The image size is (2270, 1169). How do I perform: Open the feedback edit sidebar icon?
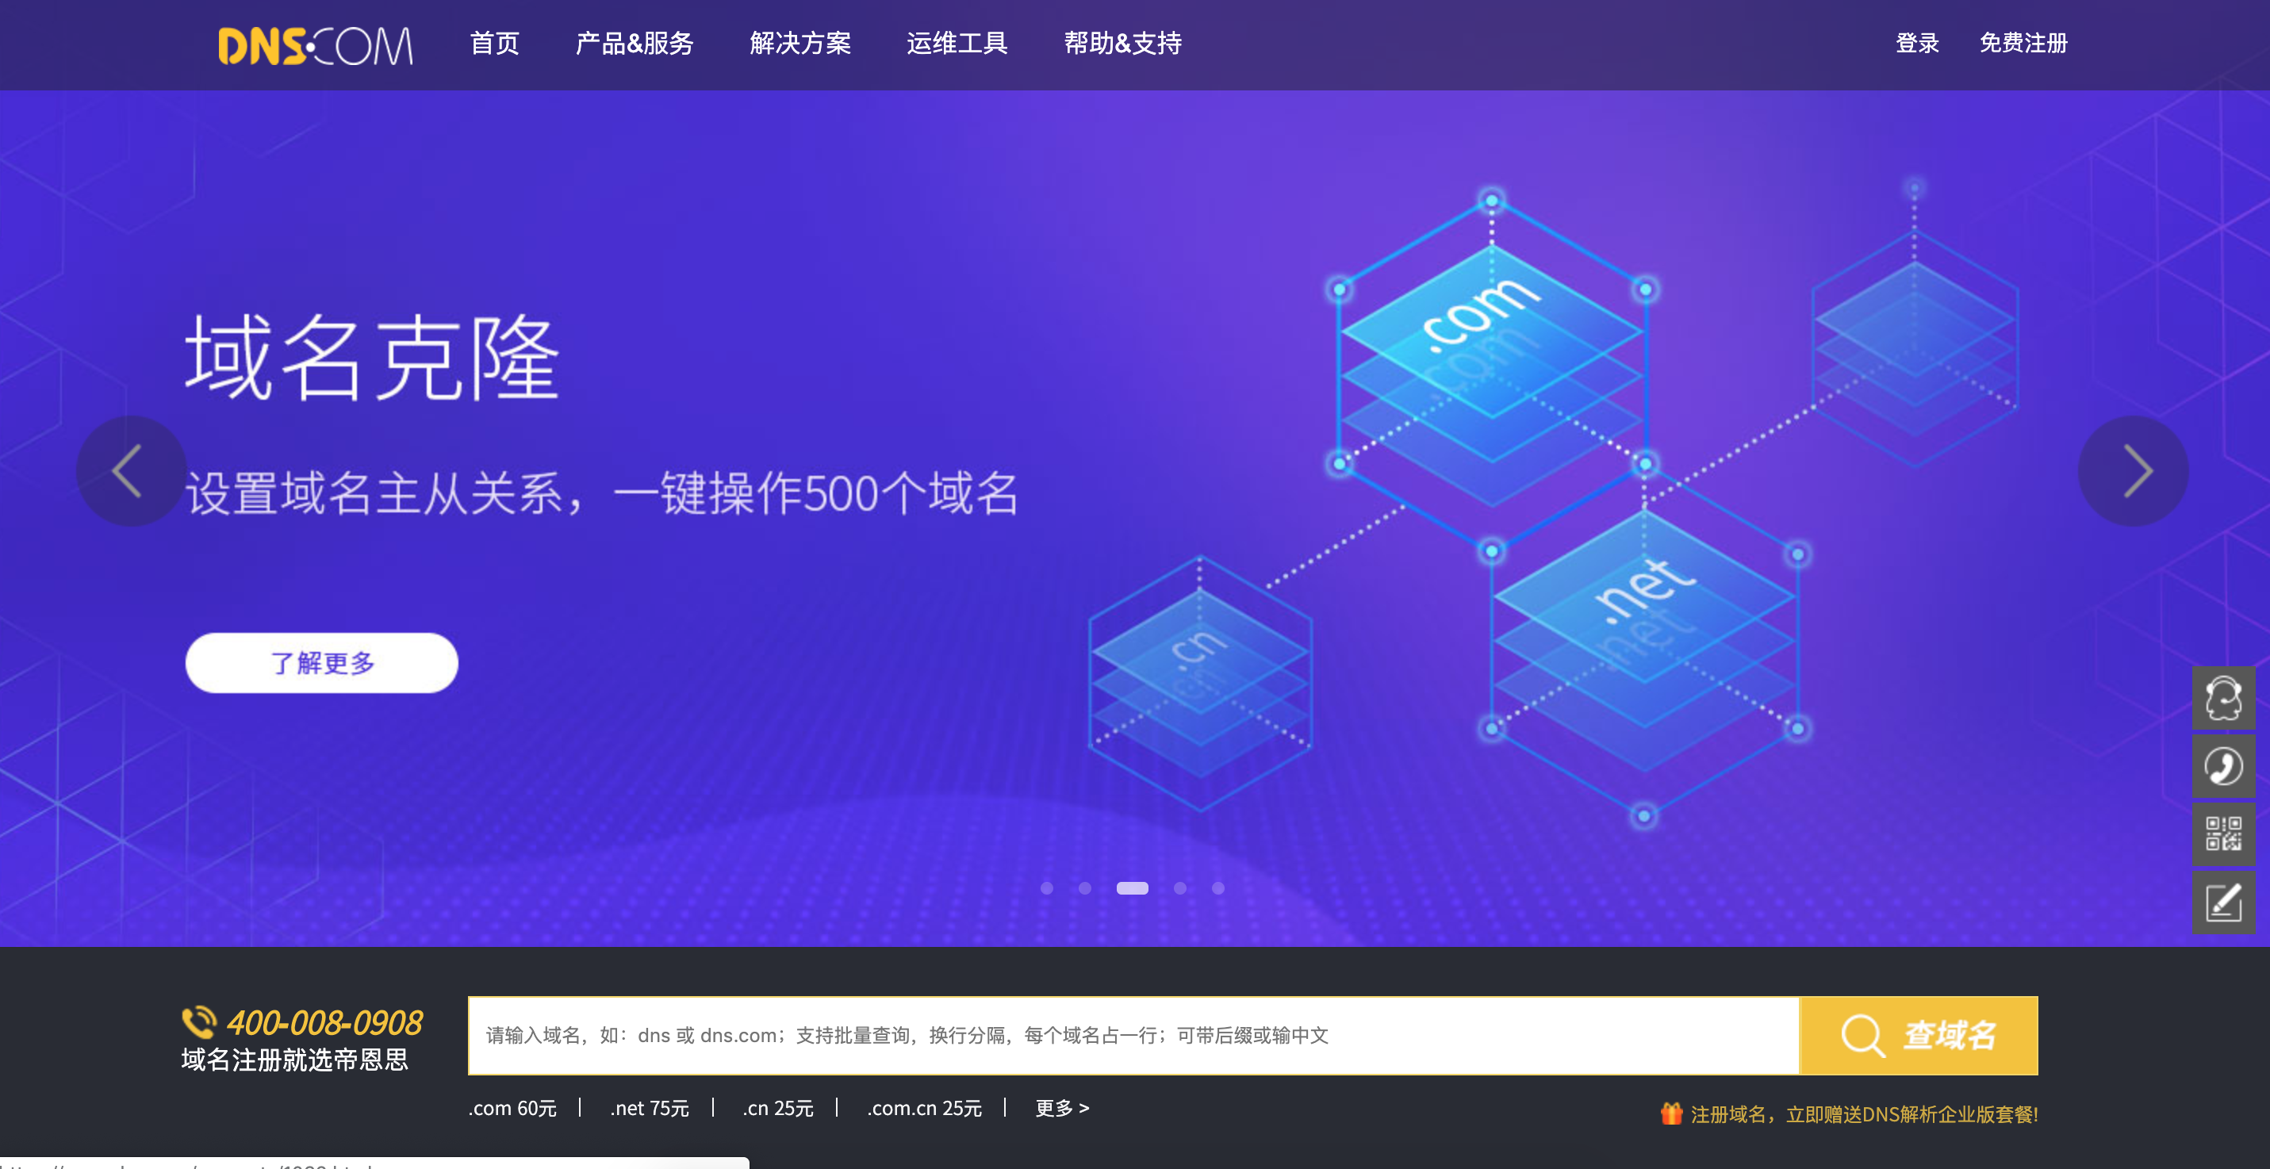[x=2222, y=902]
